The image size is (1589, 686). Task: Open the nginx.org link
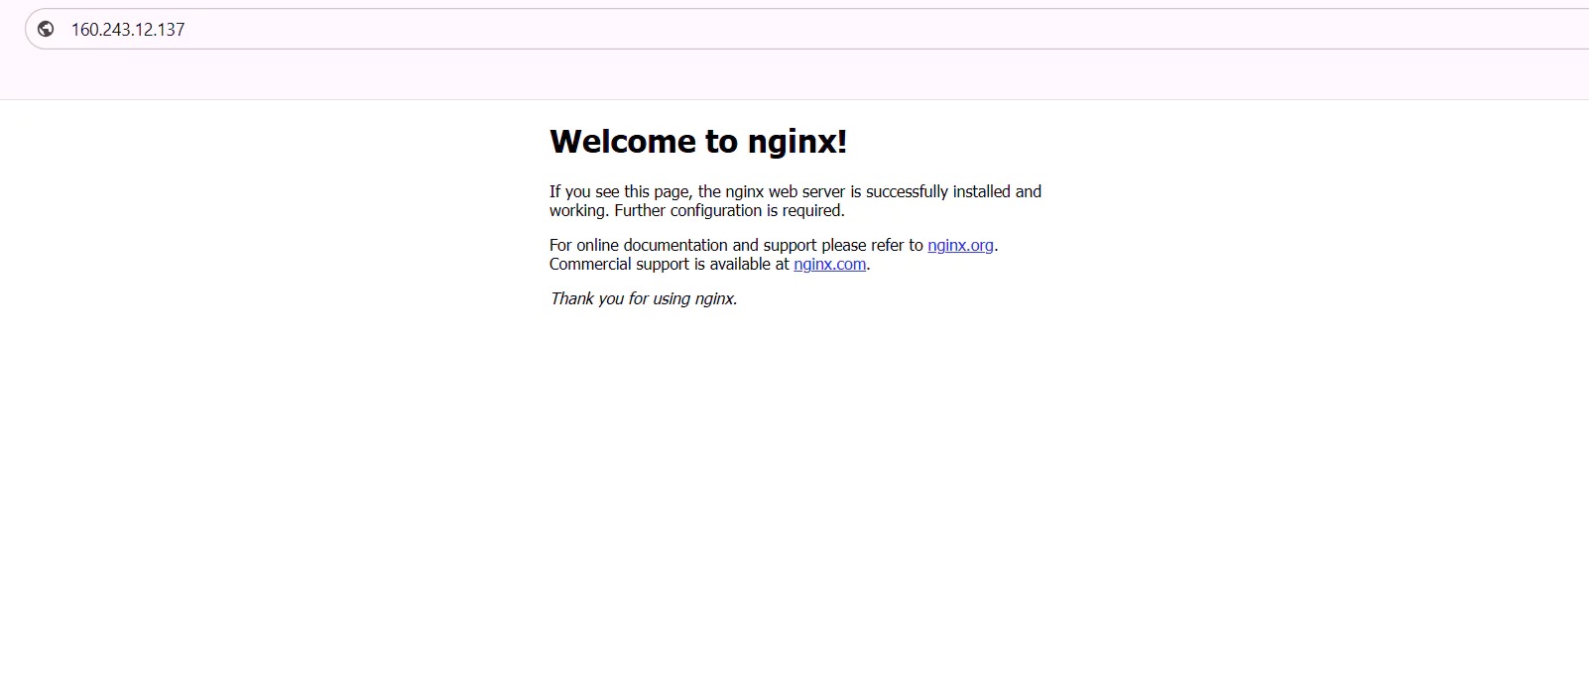pyautogui.click(x=960, y=245)
